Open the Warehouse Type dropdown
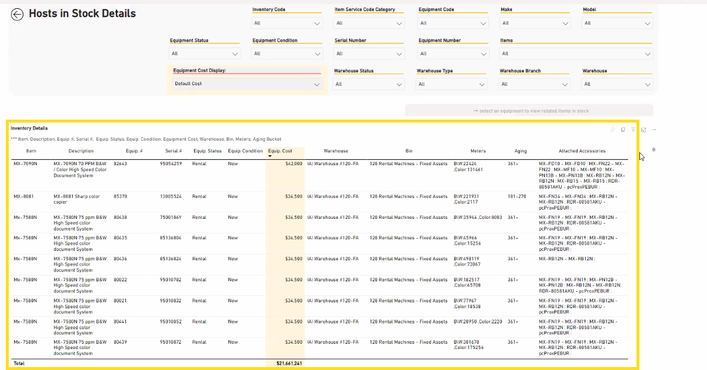 pyautogui.click(x=452, y=84)
